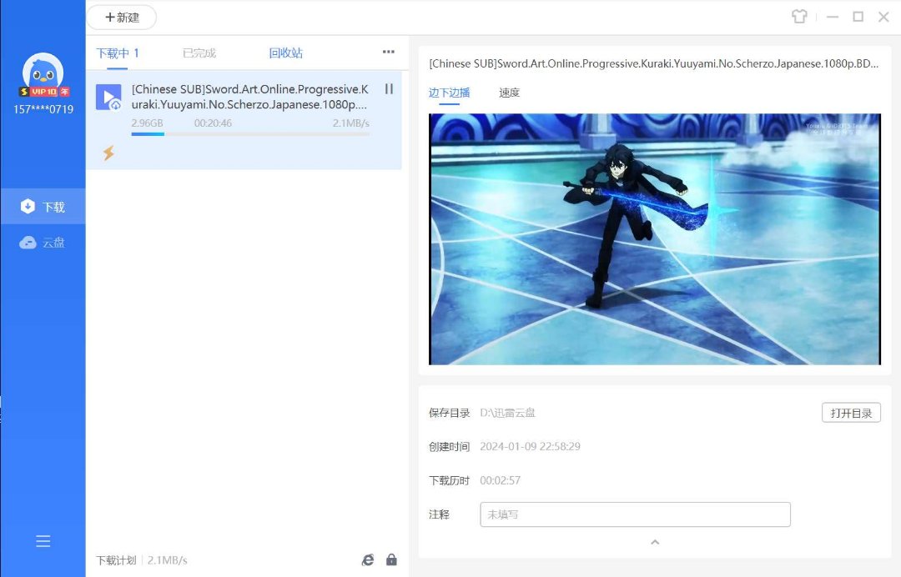The width and height of the screenshot is (901, 577).
Task: Select 下载 in the left sidebar
Action: click(43, 207)
